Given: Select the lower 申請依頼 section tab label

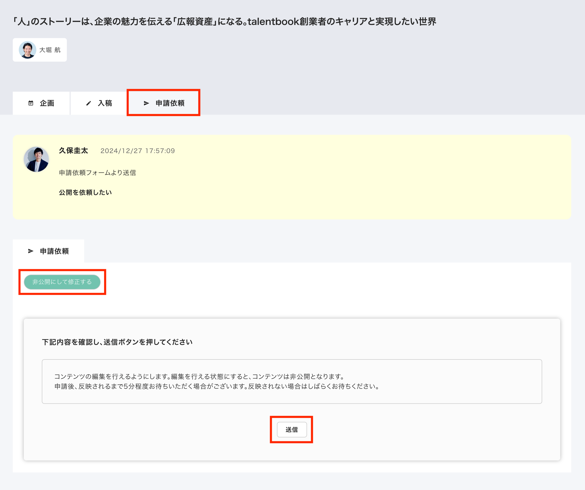Looking at the screenshot, I should 54,251.
